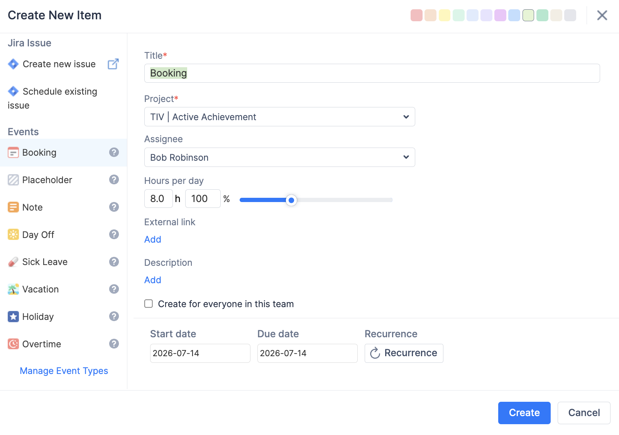
Task: Check Create for everyone in this team
Action: [149, 304]
